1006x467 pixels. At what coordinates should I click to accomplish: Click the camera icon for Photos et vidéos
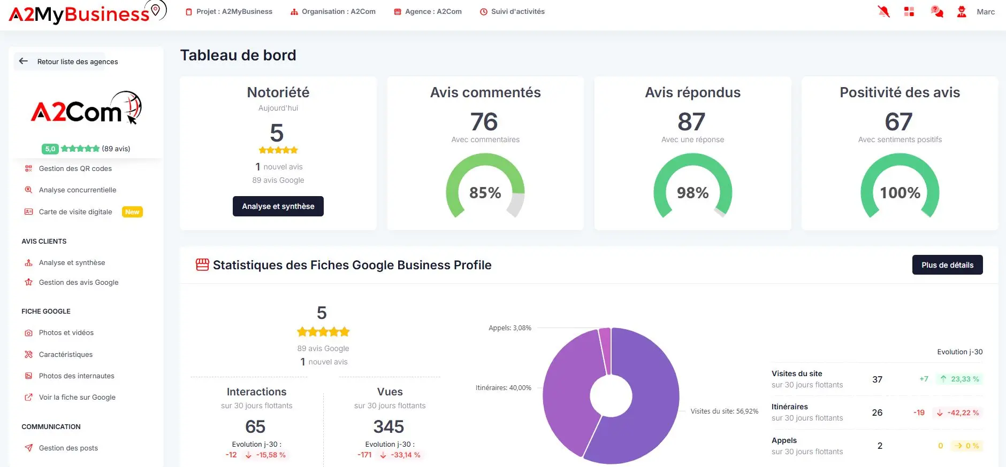(29, 332)
